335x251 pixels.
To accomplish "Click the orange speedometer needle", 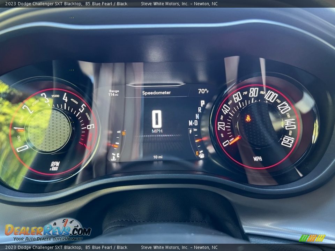I will (235, 140).
